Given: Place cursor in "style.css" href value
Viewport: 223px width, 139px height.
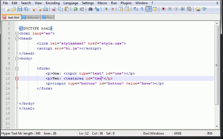Looking at the screenshot, I should click(x=111, y=43).
